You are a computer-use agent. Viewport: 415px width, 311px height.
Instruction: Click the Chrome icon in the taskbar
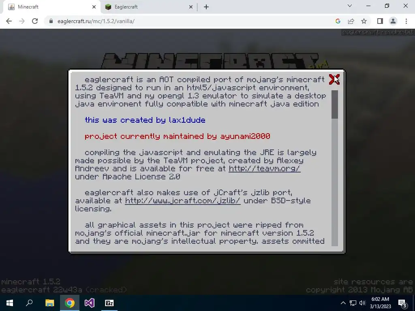(70, 303)
